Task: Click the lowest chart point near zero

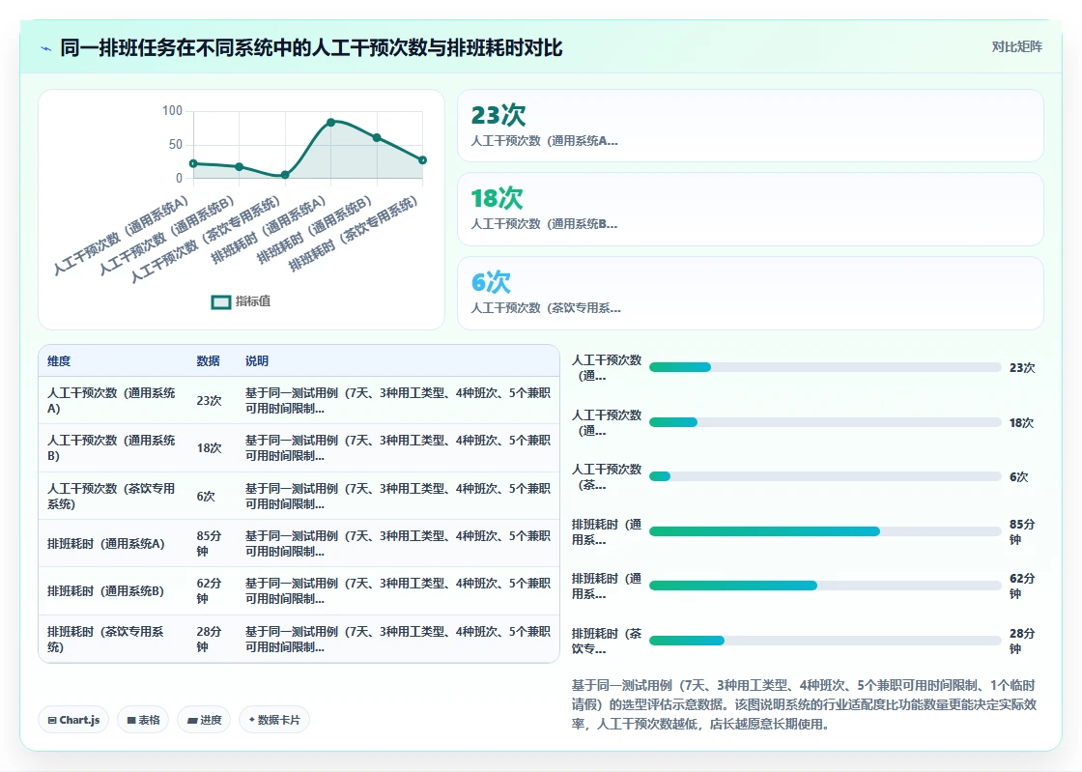Action: pos(285,175)
